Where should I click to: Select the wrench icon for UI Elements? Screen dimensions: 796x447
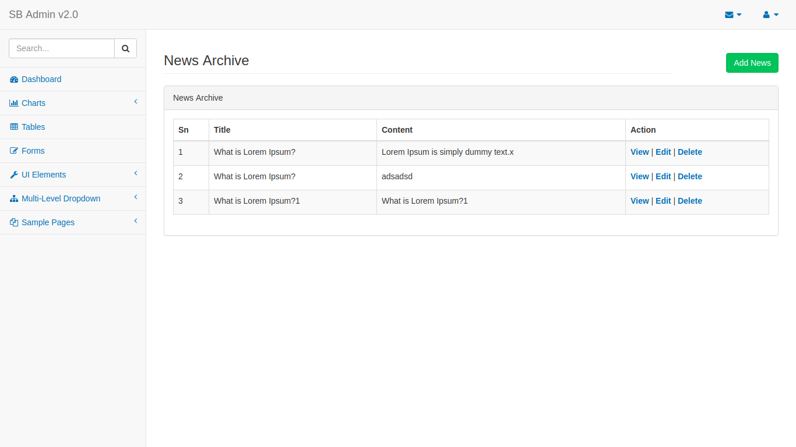click(x=13, y=175)
